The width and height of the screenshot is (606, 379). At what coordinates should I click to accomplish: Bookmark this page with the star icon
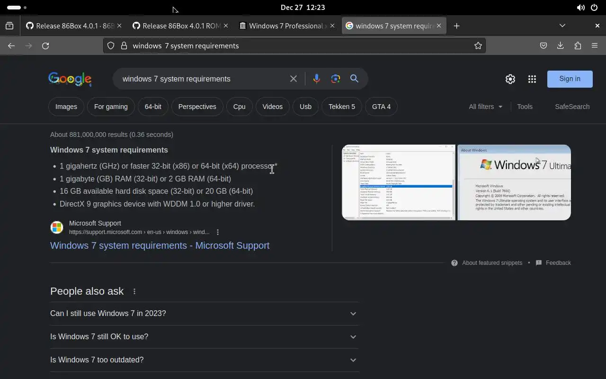pyautogui.click(x=478, y=45)
